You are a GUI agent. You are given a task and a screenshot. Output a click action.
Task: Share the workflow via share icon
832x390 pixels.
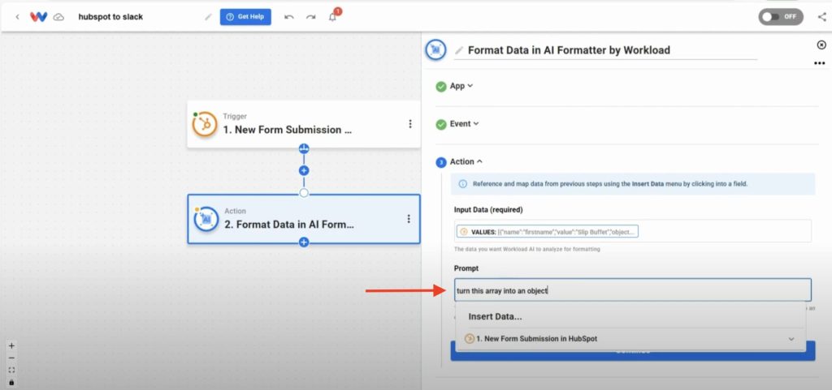[x=822, y=17]
